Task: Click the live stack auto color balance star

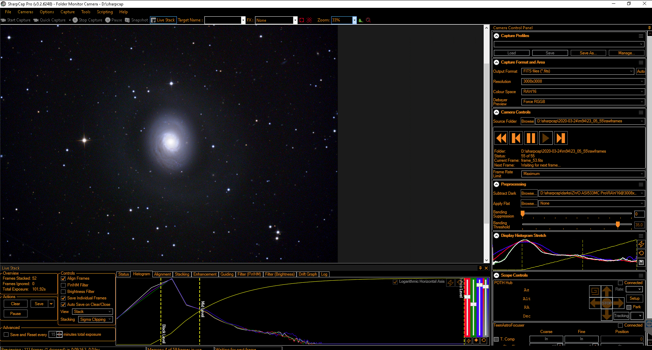Action: (476, 340)
